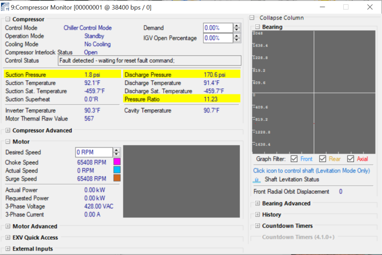Click the Chiller Control Mode value

click(x=87, y=28)
